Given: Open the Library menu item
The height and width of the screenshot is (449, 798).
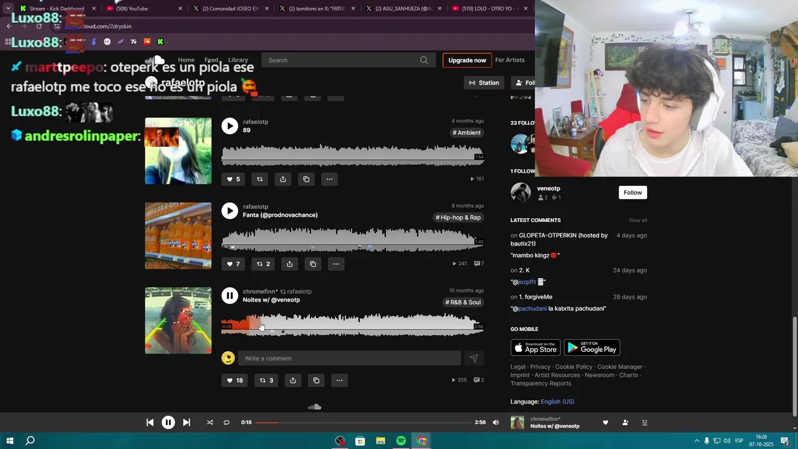Looking at the screenshot, I should tap(238, 60).
